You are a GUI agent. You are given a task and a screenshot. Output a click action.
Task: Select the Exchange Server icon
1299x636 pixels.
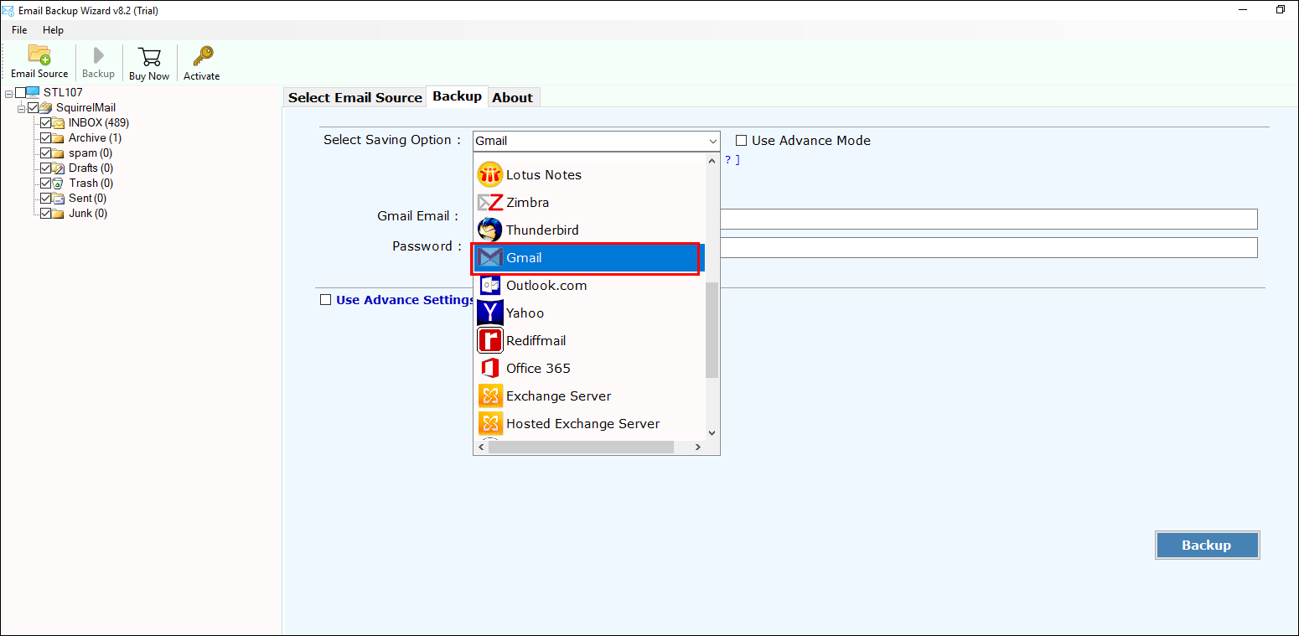coord(489,396)
